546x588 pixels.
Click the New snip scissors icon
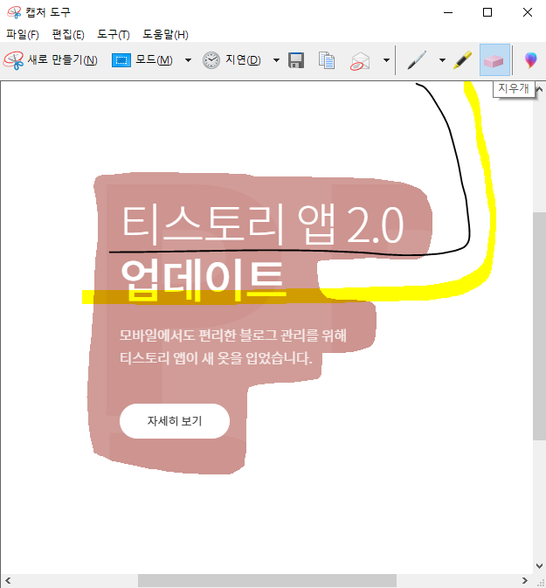pos(13,60)
